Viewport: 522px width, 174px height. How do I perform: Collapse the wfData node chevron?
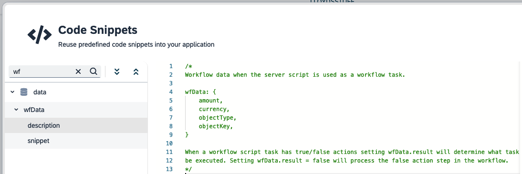pos(16,110)
